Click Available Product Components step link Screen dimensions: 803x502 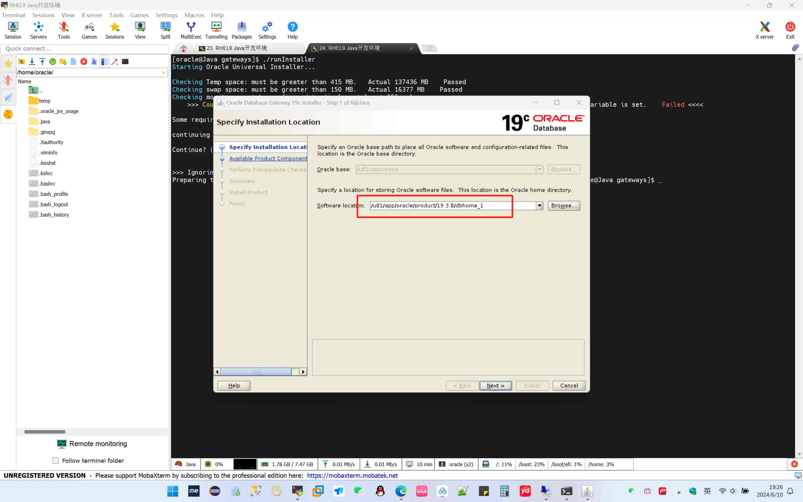tap(268, 158)
